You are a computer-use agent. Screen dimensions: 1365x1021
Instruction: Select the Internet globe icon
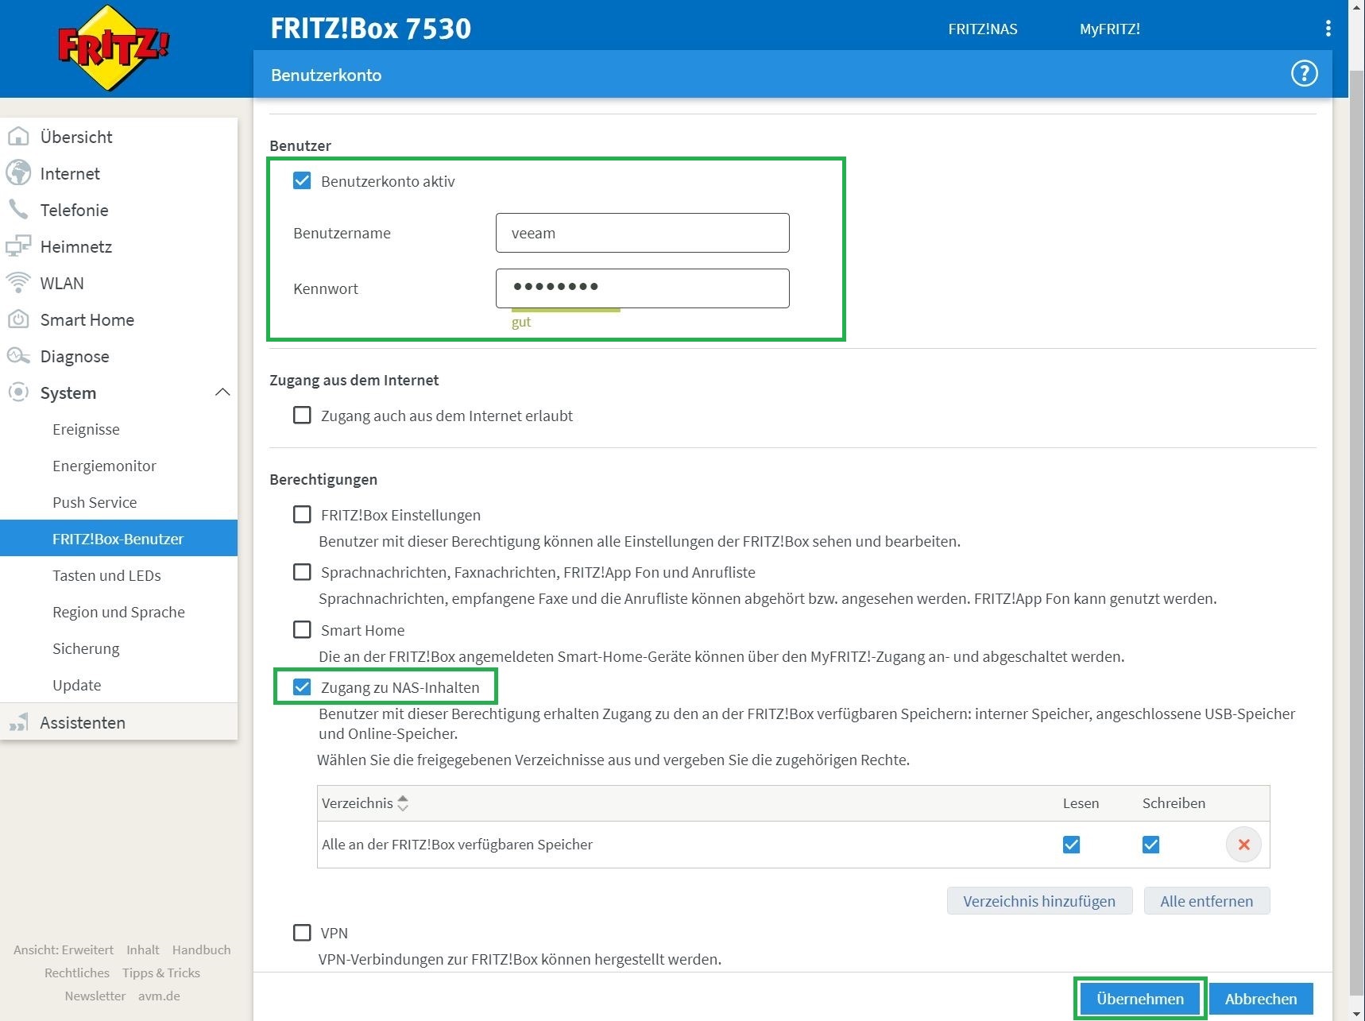click(18, 173)
